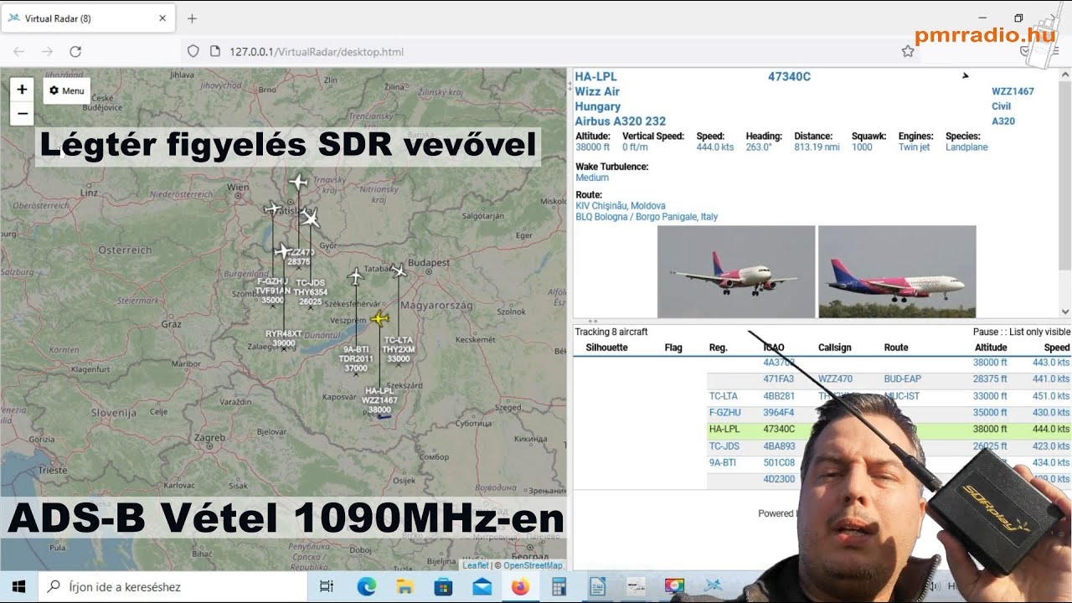The height and width of the screenshot is (603, 1072).
Task: Select F-GZHU row in aircraft list
Action: (x=889, y=413)
